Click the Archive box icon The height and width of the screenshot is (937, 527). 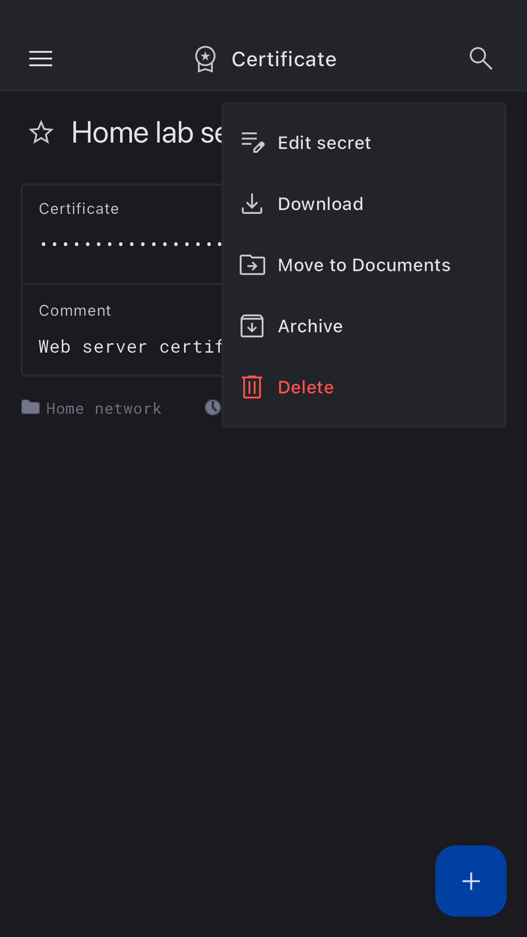point(252,326)
